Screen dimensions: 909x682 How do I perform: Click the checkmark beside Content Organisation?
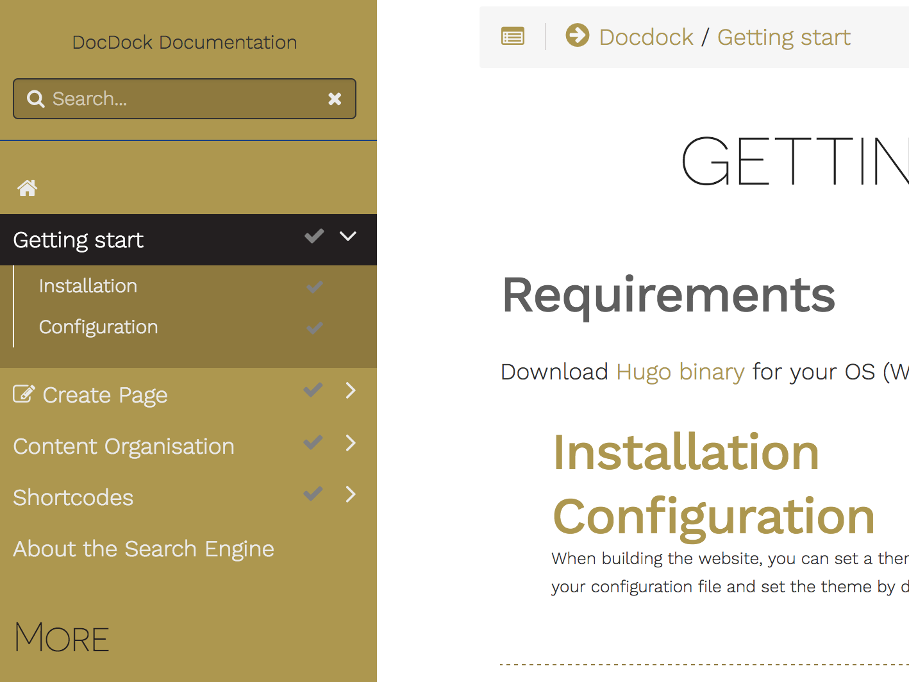pos(313,442)
